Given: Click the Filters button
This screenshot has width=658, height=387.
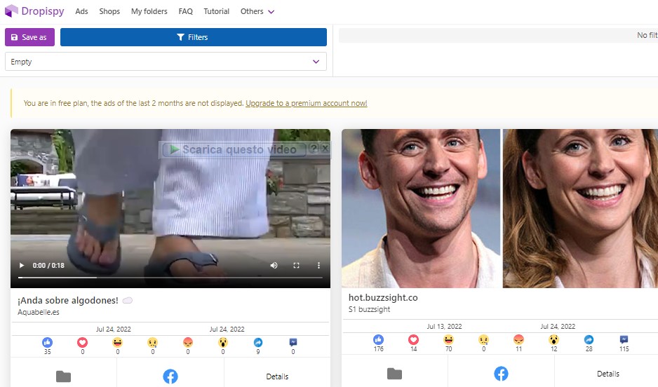Looking at the screenshot, I should (x=193, y=37).
